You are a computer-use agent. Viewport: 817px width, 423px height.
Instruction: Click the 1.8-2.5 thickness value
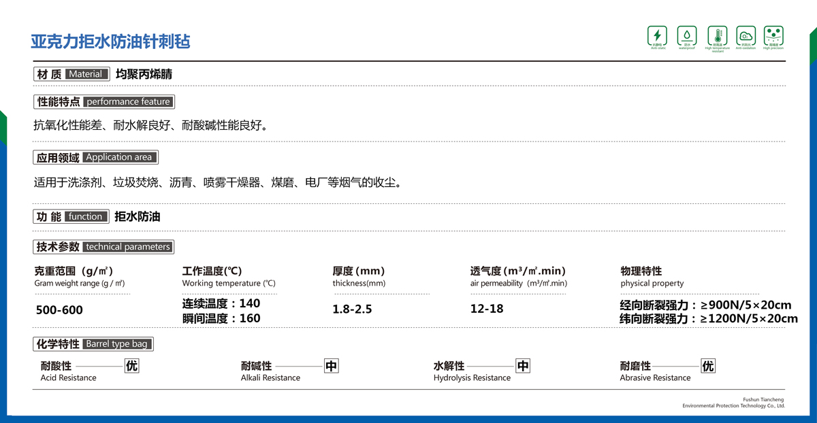352,309
